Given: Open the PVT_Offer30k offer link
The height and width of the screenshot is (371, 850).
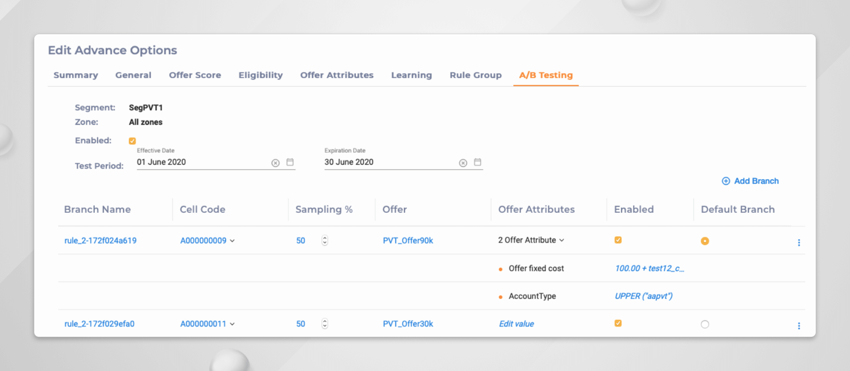Looking at the screenshot, I should point(408,324).
